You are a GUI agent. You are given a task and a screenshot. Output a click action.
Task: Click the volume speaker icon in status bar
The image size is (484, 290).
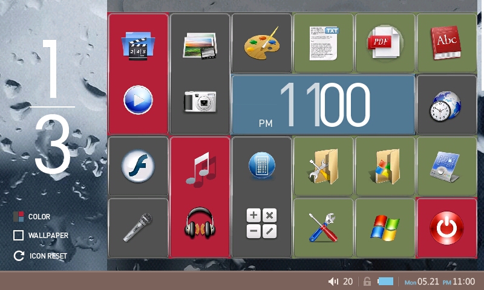tap(333, 282)
